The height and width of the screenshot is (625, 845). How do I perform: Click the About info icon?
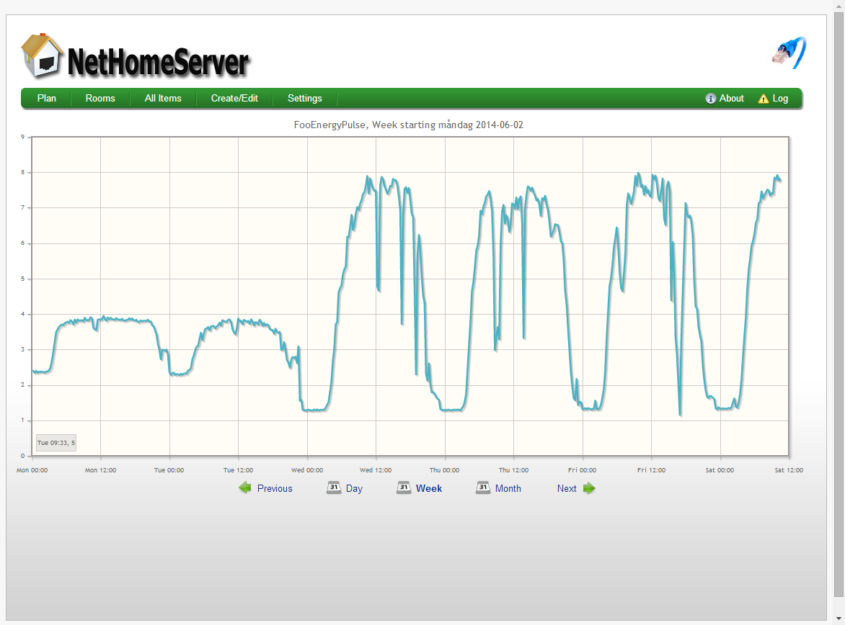pyautogui.click(x=710, y=98)
